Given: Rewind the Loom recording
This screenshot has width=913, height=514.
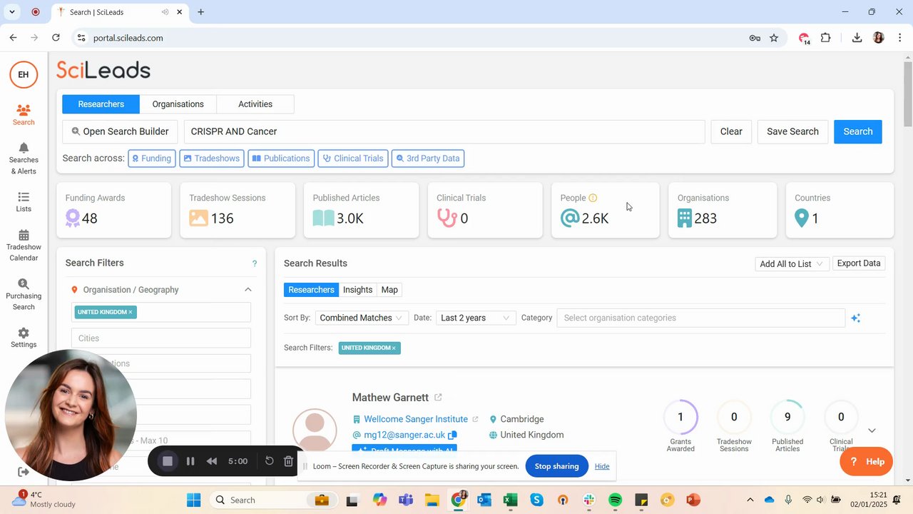Looking at the screenshot, I should [x=212, y=461].
